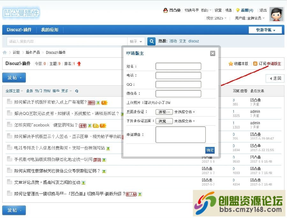Click 浏览 button for 反面身份证
This screenshot has width=287, height=218.
[164, 112]
